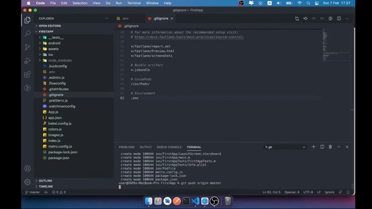Screen dimensions: 372x209
Task: Open notifications bell in status bar
Action: (348, 192)
